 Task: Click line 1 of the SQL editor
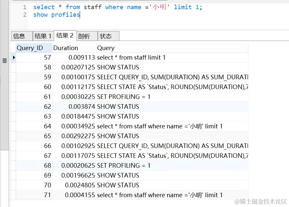(x=118, y=7)
